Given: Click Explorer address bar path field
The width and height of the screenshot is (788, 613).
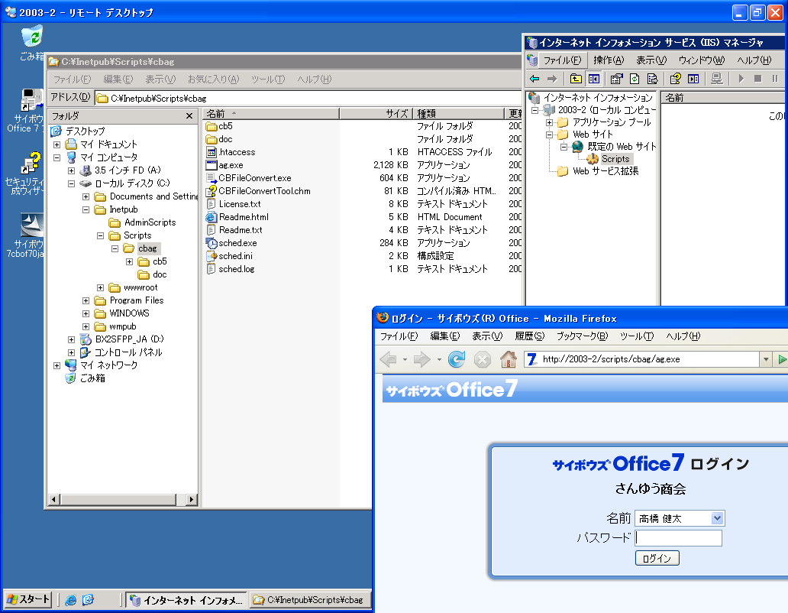Looking at the screenshot, I should tap(308, 98).
